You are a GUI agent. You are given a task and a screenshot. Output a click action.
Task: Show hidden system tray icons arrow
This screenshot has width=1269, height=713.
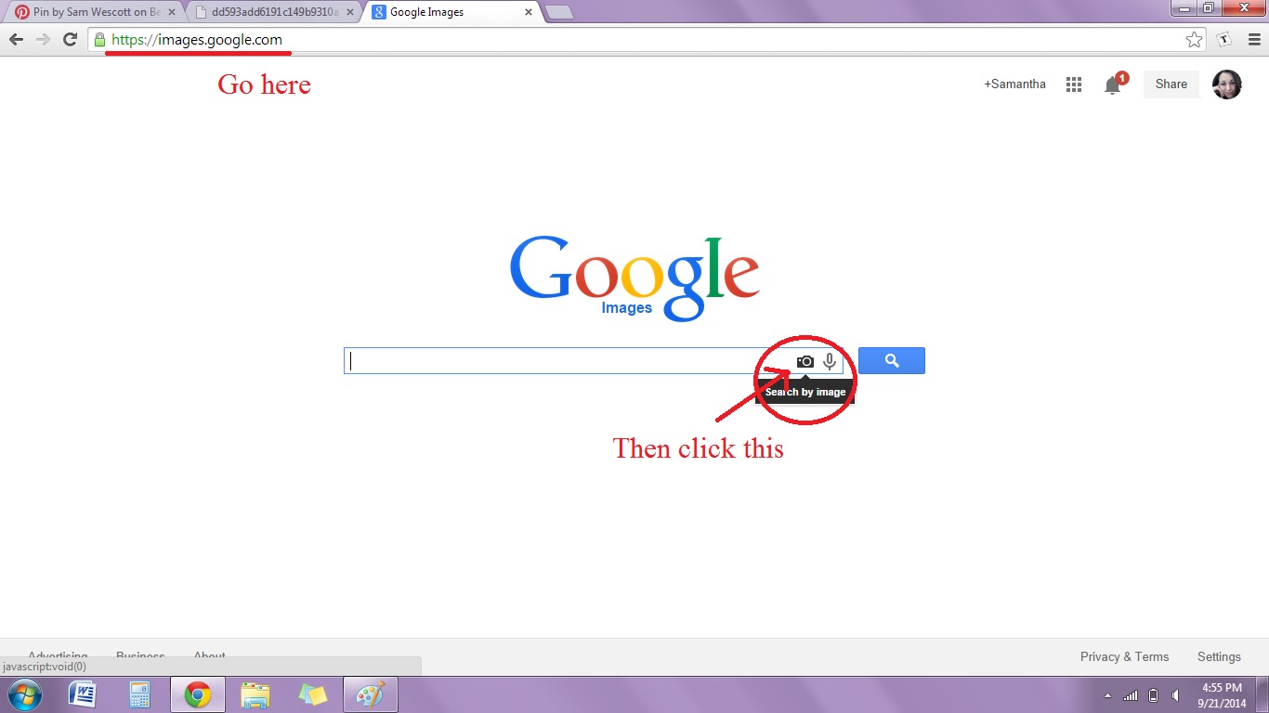tap(1107, 695)
